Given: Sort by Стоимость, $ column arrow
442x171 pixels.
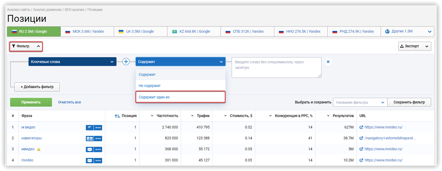Looking at the screenshot, I should [x=226, y=116].
